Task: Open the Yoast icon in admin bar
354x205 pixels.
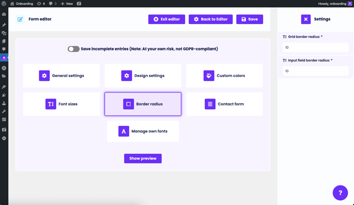Action: [x=79, y=4]
